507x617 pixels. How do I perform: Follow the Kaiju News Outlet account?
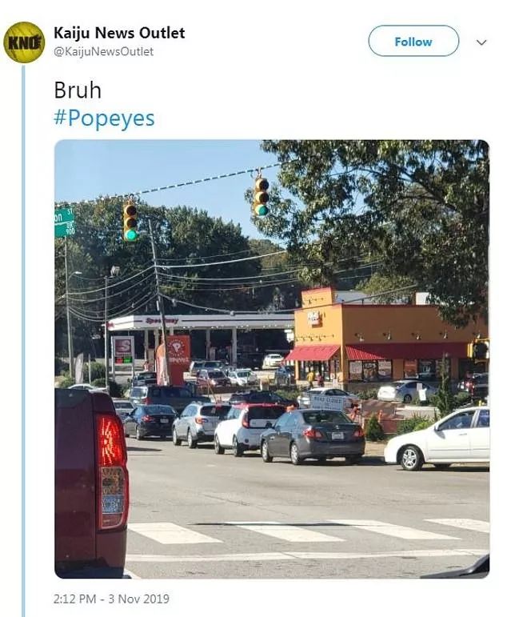click(x=413, y=41)
